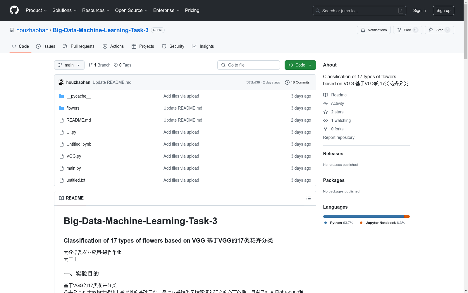This screenshot has height=293, width=468.
Task: Open flowers row commit message Update README.md
Action: [x=183, y=108]
